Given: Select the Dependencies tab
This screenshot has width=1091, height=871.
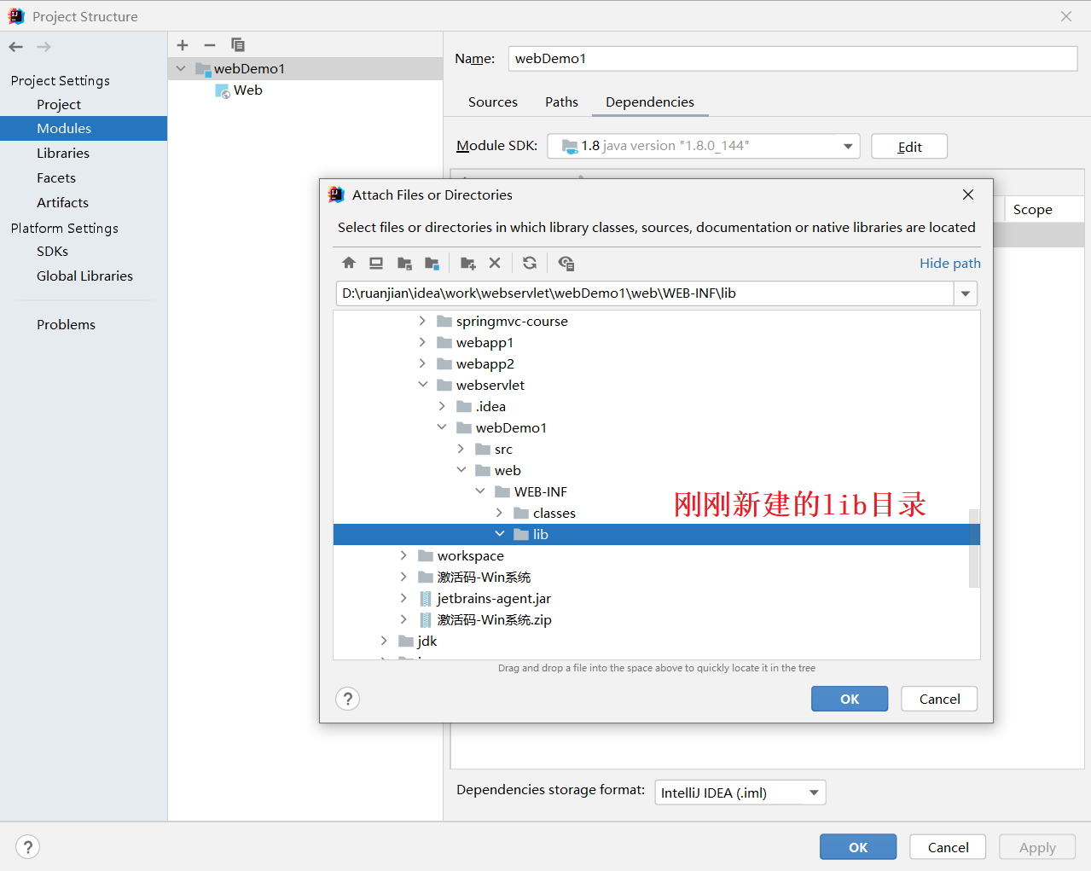Looking at the screenshot, I should click(x=650, y=102).
